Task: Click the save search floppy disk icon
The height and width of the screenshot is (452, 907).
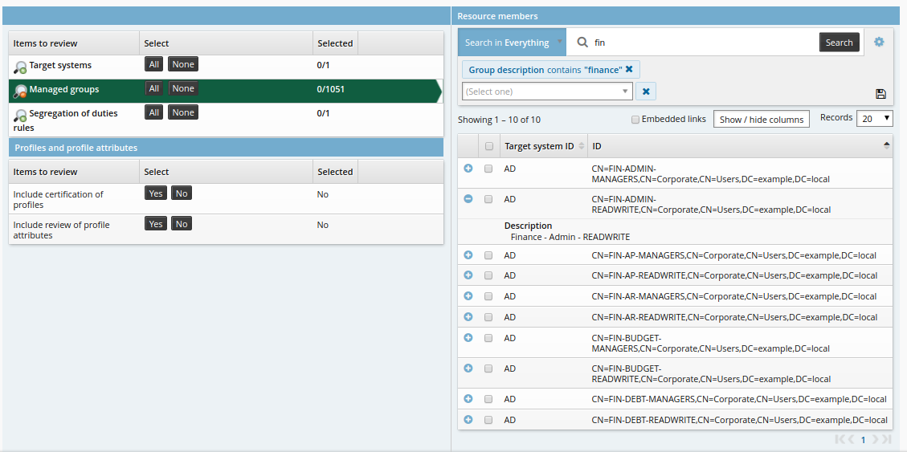Action: pyautogui.click(x=880, y=94)
